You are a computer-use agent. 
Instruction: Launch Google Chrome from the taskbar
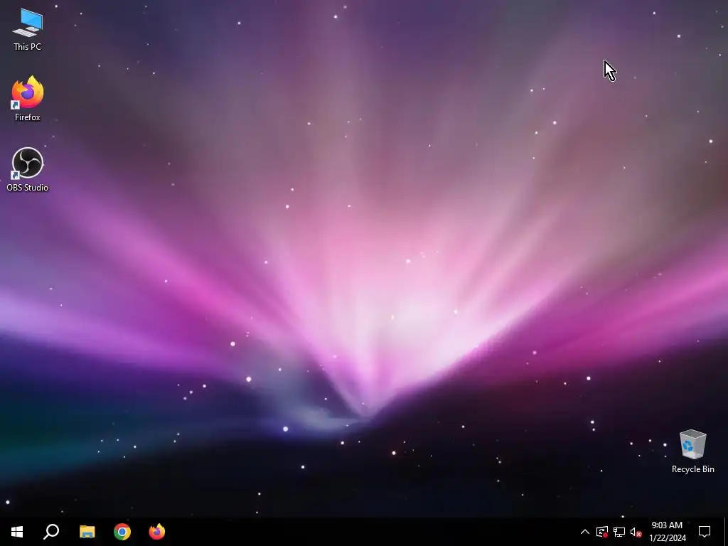click(x=122, y=532)
